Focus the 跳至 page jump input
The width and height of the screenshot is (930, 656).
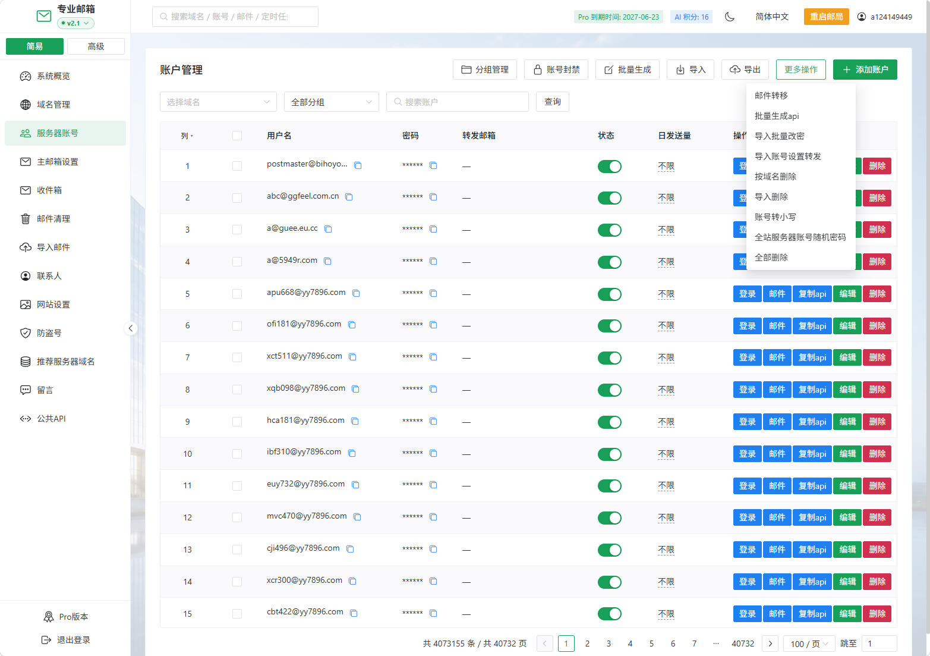pyautogui.click(x=879, y=644)
